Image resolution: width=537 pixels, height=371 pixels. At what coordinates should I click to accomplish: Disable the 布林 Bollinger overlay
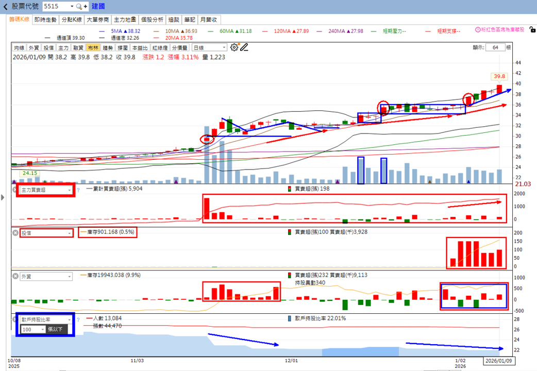(93, 47)
